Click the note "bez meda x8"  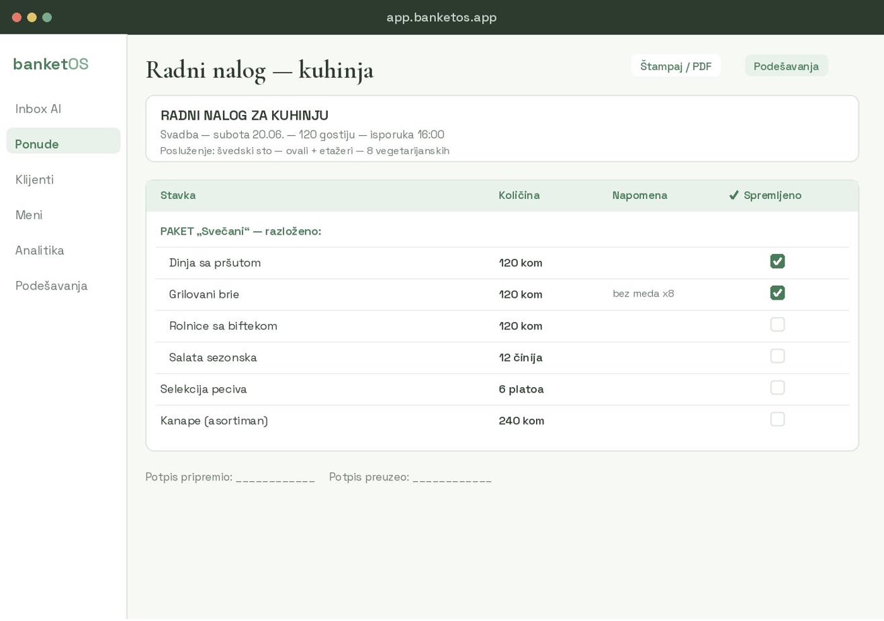click(x=644, y=294)
